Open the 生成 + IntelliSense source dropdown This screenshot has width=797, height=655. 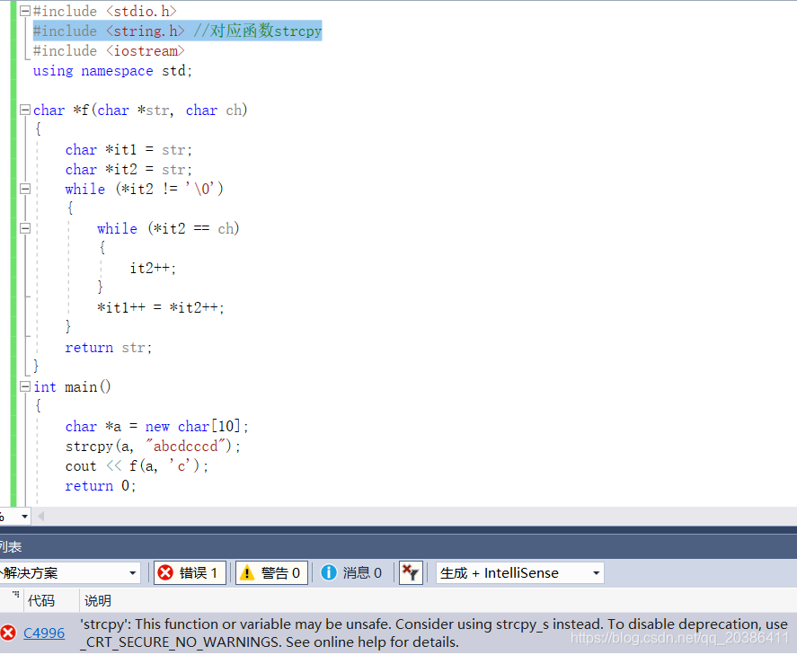[519, 573]
